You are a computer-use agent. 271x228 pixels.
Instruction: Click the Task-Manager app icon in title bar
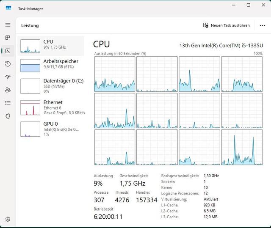(x=8, y=8)
